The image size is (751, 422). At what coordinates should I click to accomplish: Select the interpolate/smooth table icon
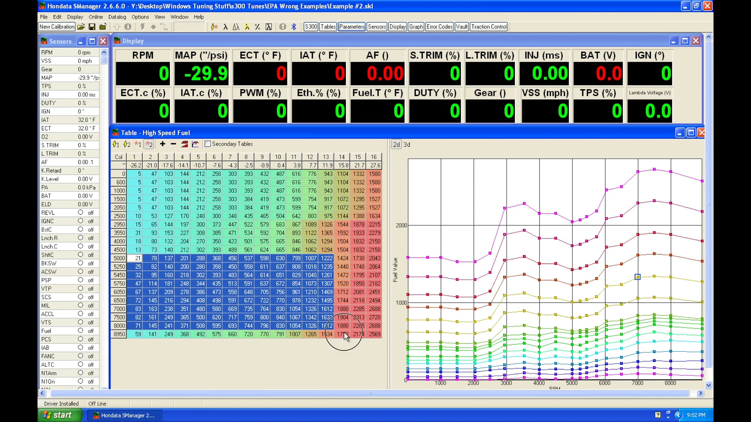coord(185,144)
